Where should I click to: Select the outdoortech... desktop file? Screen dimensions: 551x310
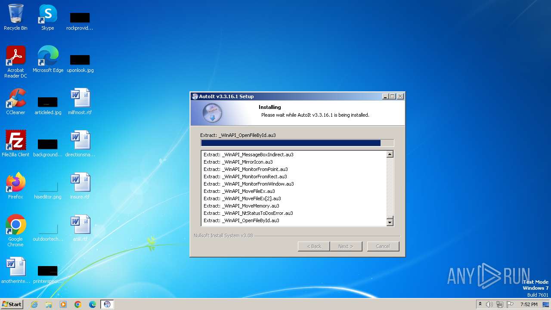(48, 232)
